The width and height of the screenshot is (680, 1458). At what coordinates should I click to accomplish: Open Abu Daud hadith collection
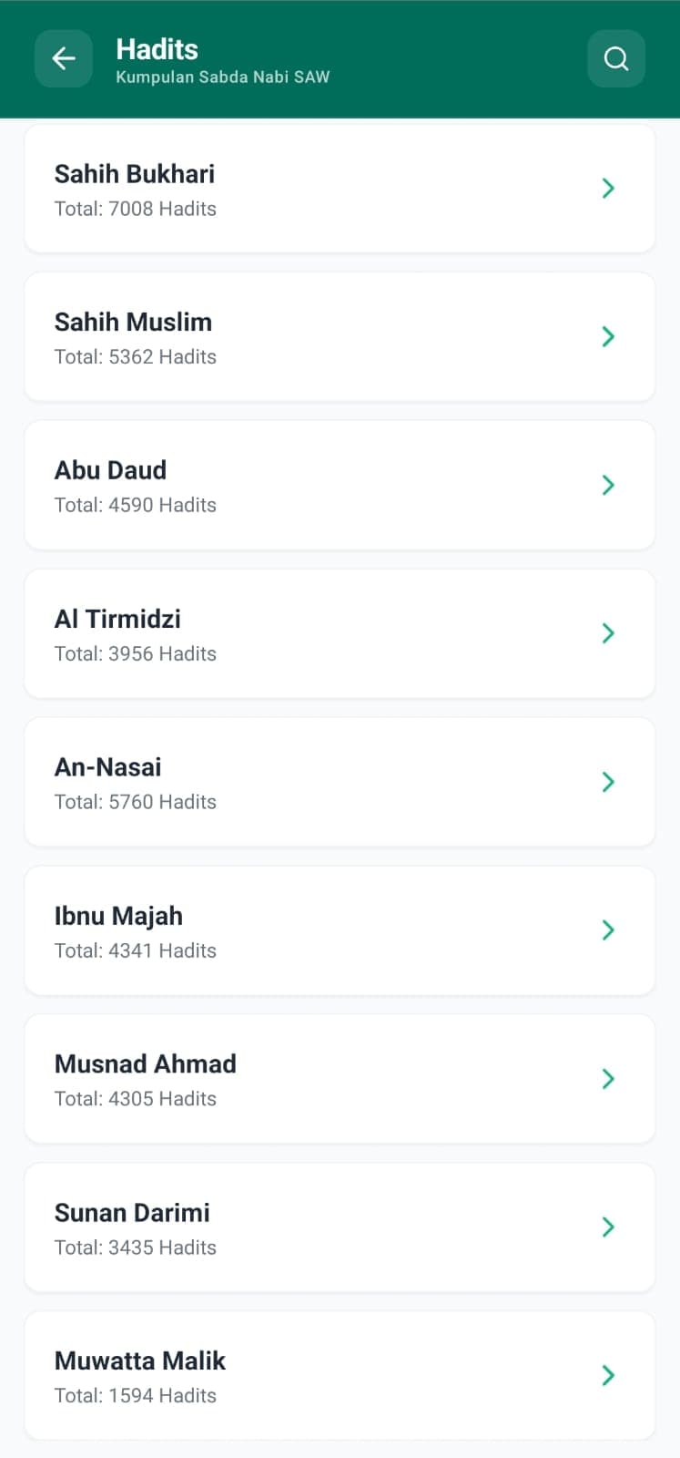click(110, 470)
